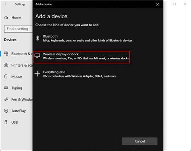Click the 'Add a device' heading
191x151 pixels.
click(51, 16)
